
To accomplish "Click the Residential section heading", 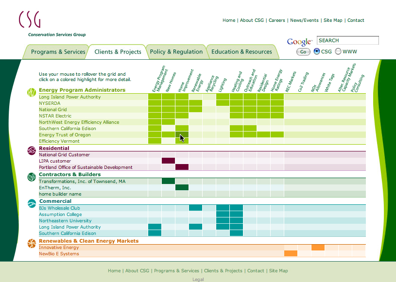I will point(54,149).
